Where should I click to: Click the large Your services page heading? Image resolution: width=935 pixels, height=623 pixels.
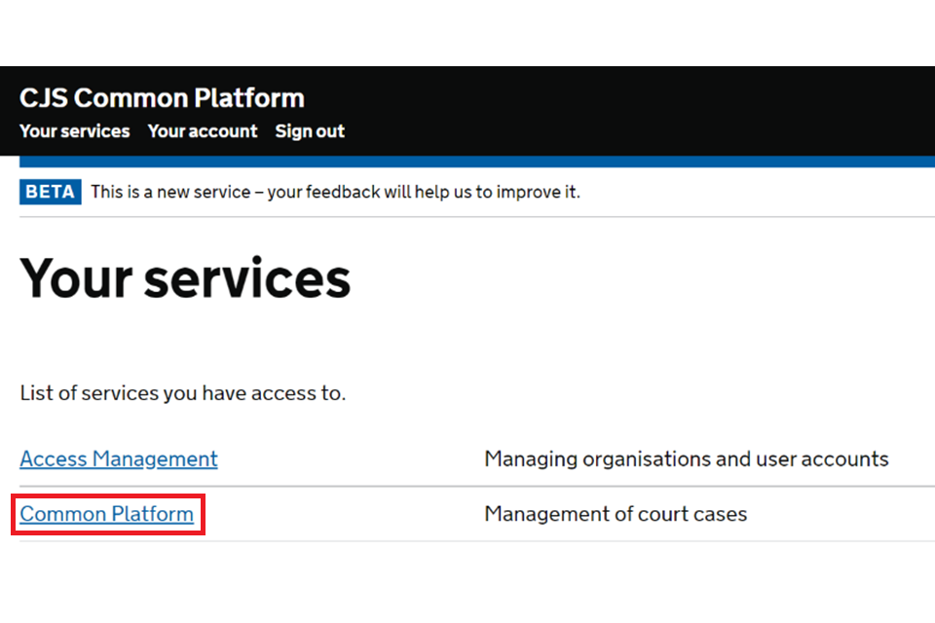(185, 278)
